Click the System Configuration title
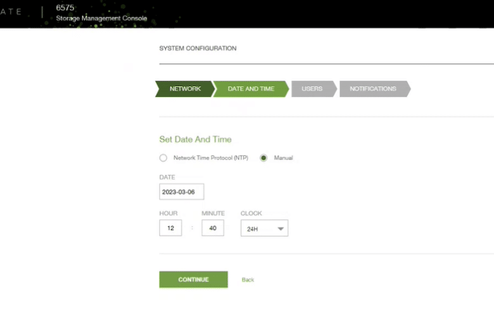 198,48
